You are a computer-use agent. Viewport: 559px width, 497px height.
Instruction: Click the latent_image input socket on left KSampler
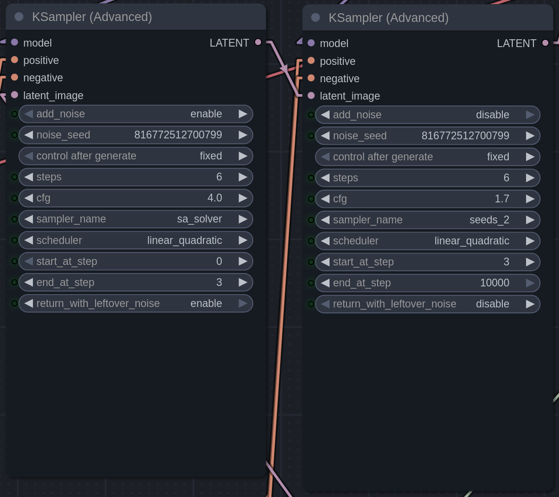point(15,95)
